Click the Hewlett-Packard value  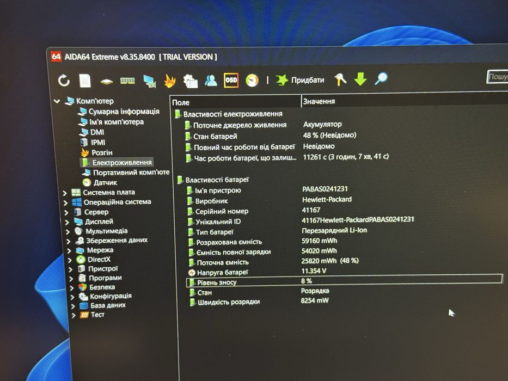327,199
